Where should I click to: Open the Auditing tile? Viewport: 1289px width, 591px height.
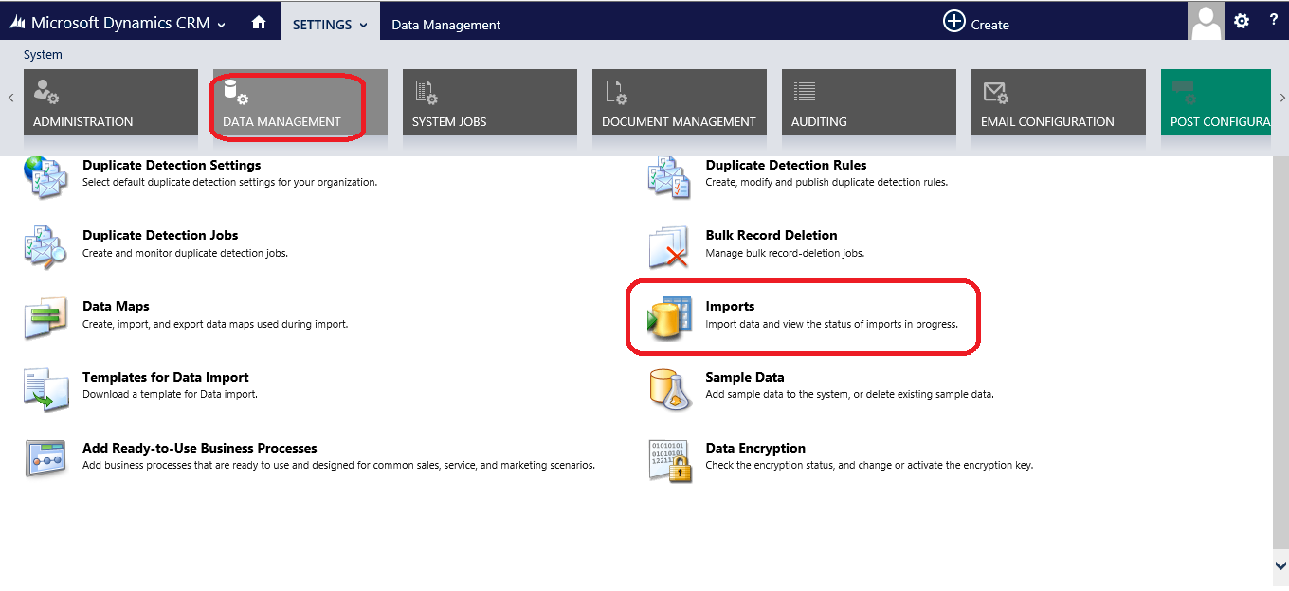869,102
